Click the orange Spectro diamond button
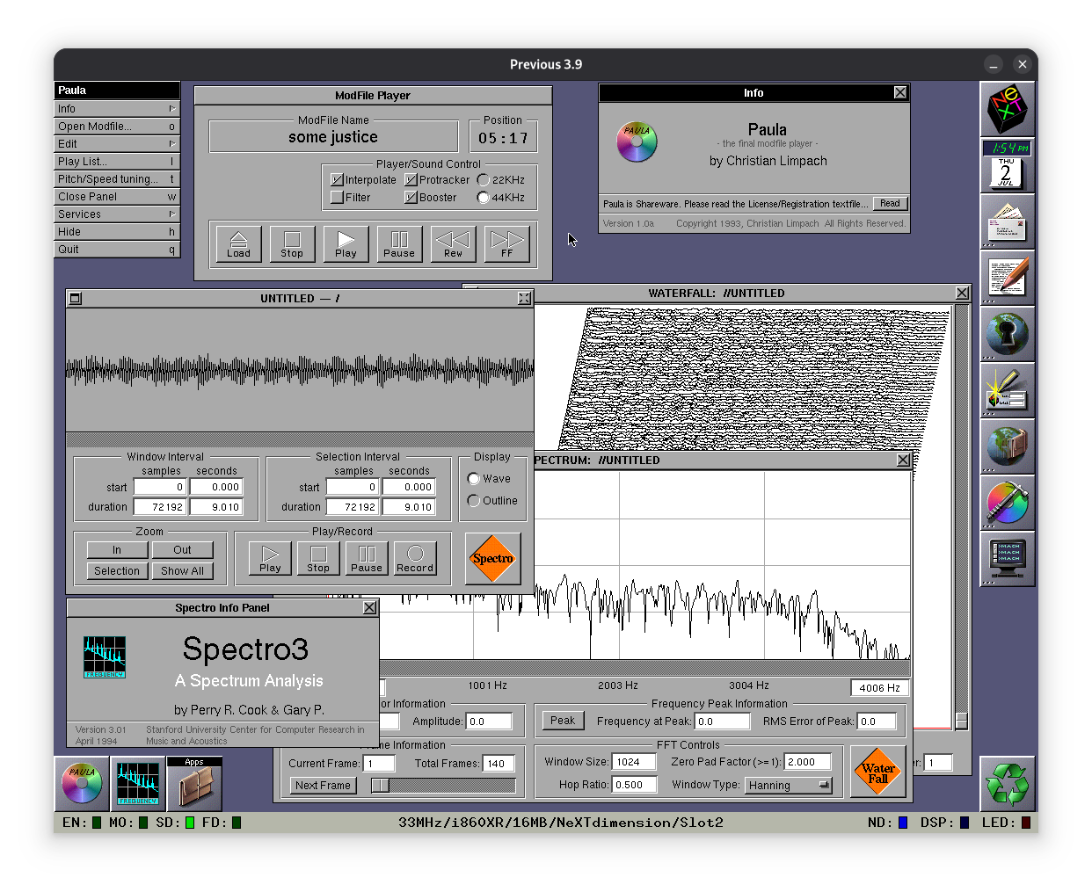Screen dimensions: 1092x892 click(492, 559)
